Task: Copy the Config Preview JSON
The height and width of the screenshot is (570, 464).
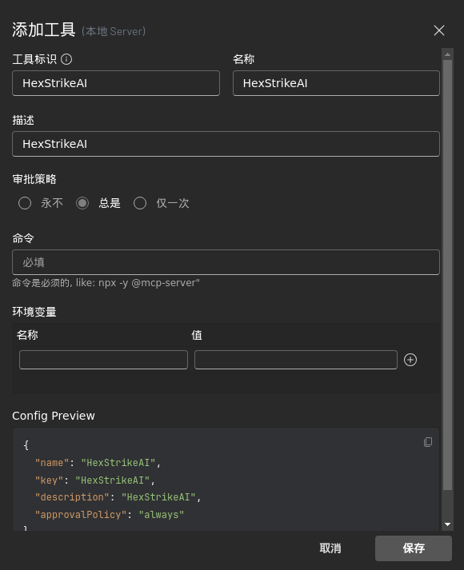Action: [428, 441]
